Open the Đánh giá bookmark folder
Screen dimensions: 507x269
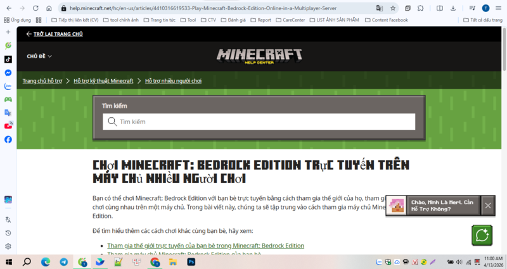[x=233, y=20]
